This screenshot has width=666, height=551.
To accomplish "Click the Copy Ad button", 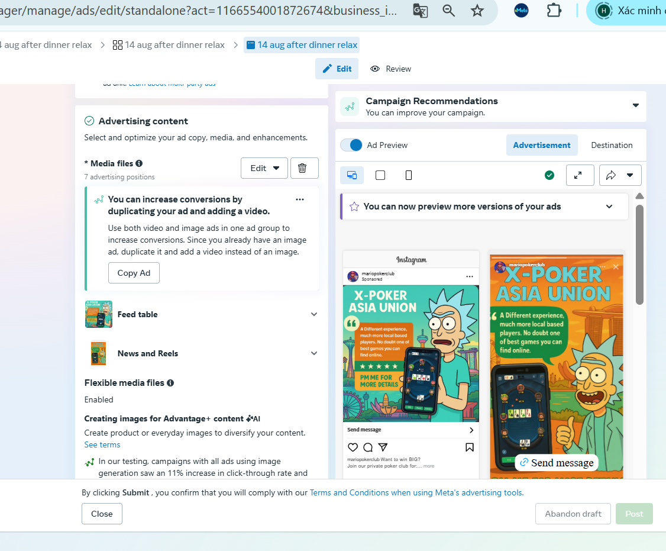I will tap(134, 273).
